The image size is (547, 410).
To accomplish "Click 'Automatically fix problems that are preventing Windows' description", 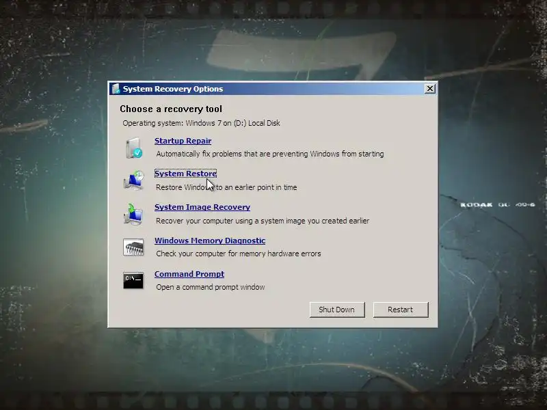I will pos(270,154).
